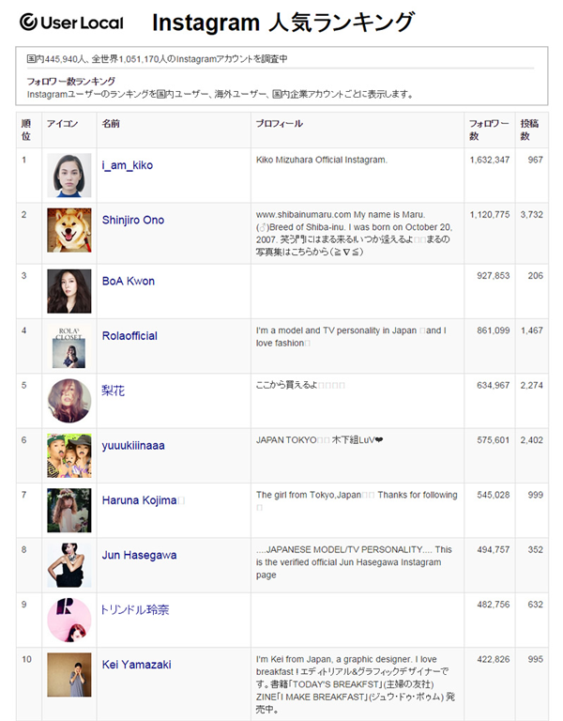Viewport: 563px width, 721px height.
Task: Click follower count 494,757
Action: click(x=494, y=550)
